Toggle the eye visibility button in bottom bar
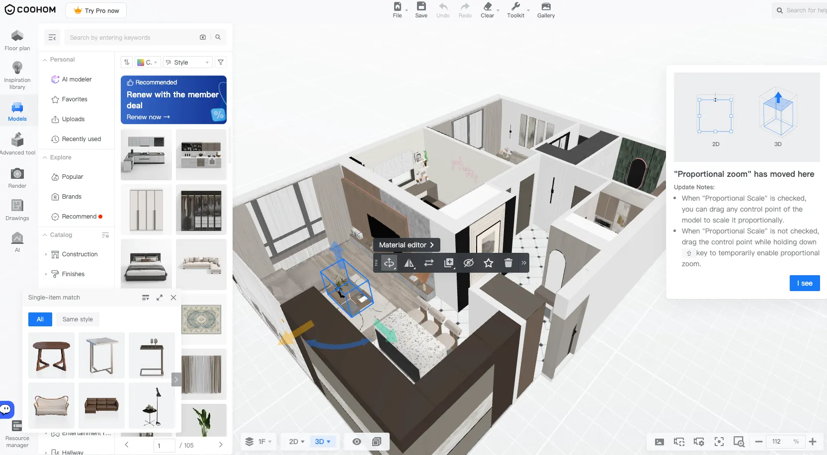The height and width of the screenshot is (455, 827). (x=357, y=442)
